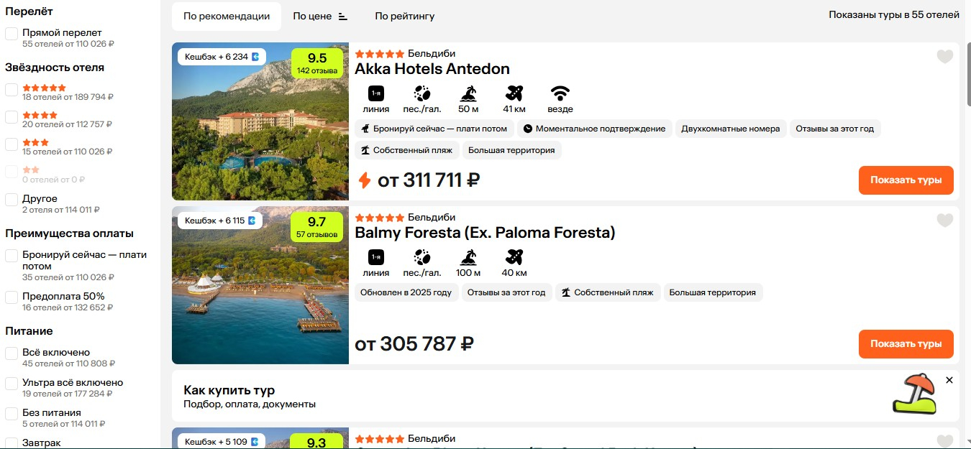Add Akka Hotels Antedon to favorites heart

(x=944, y=57)
